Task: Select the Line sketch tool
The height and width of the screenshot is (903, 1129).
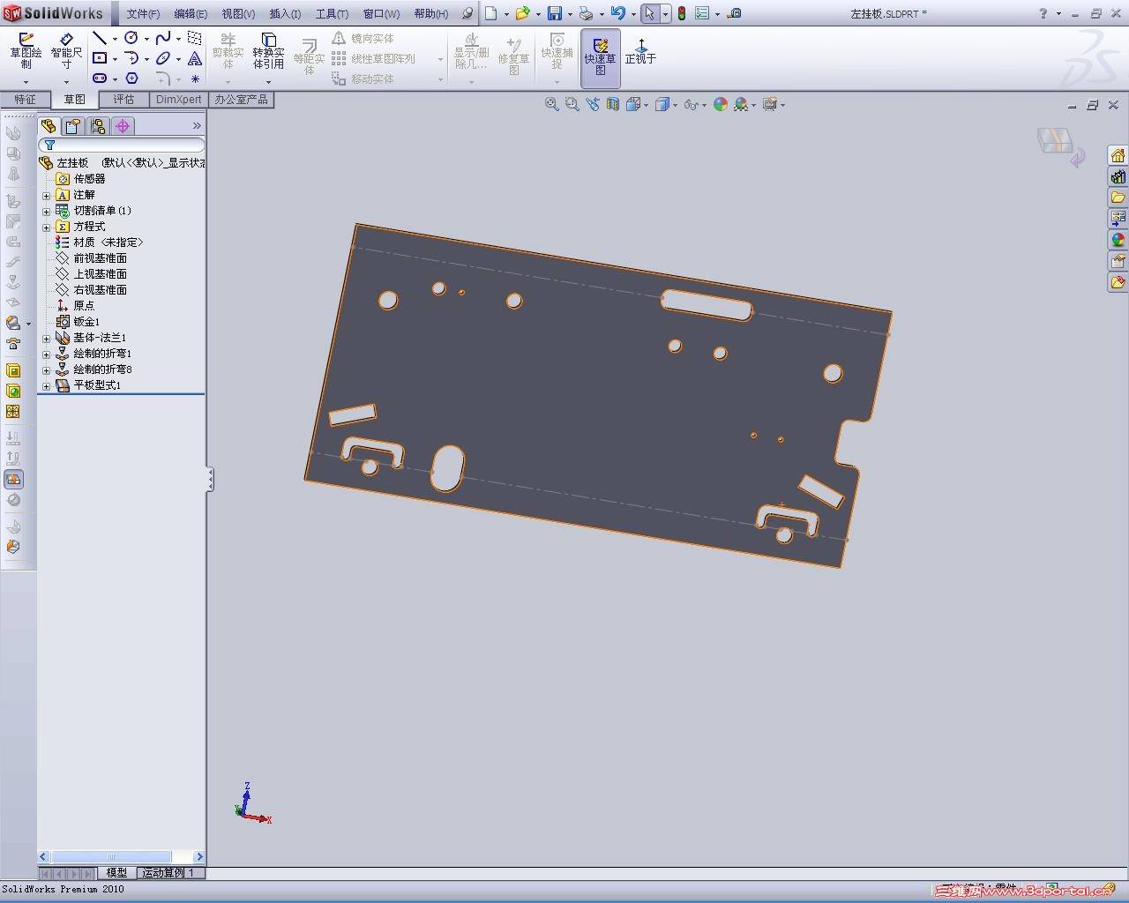Action: [100, 38]
